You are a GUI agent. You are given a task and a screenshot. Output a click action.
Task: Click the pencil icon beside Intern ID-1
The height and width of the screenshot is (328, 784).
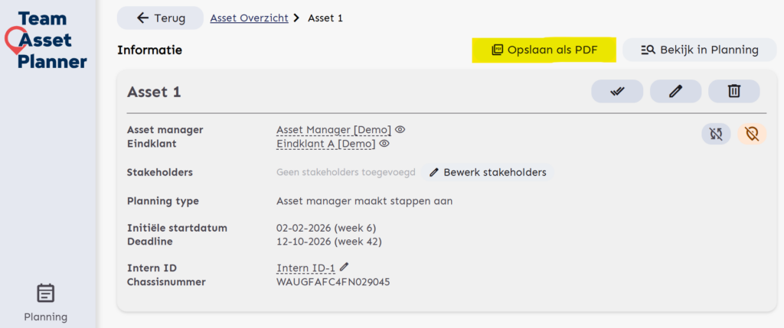345,267
